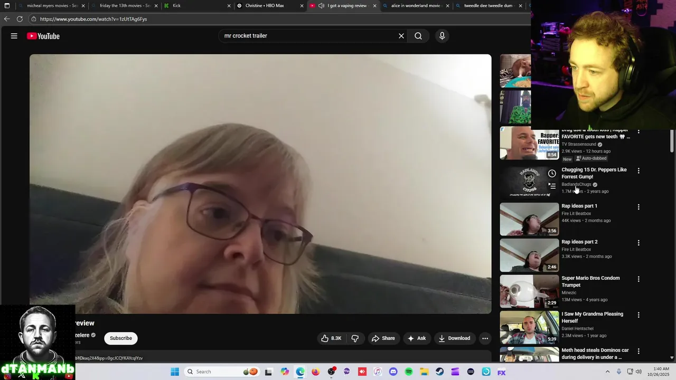Image resolution: width=676 pixels, height=380 pixels.
Task: Open options menu for 'Rap ideas part 1'
Action: pos(639,207)
